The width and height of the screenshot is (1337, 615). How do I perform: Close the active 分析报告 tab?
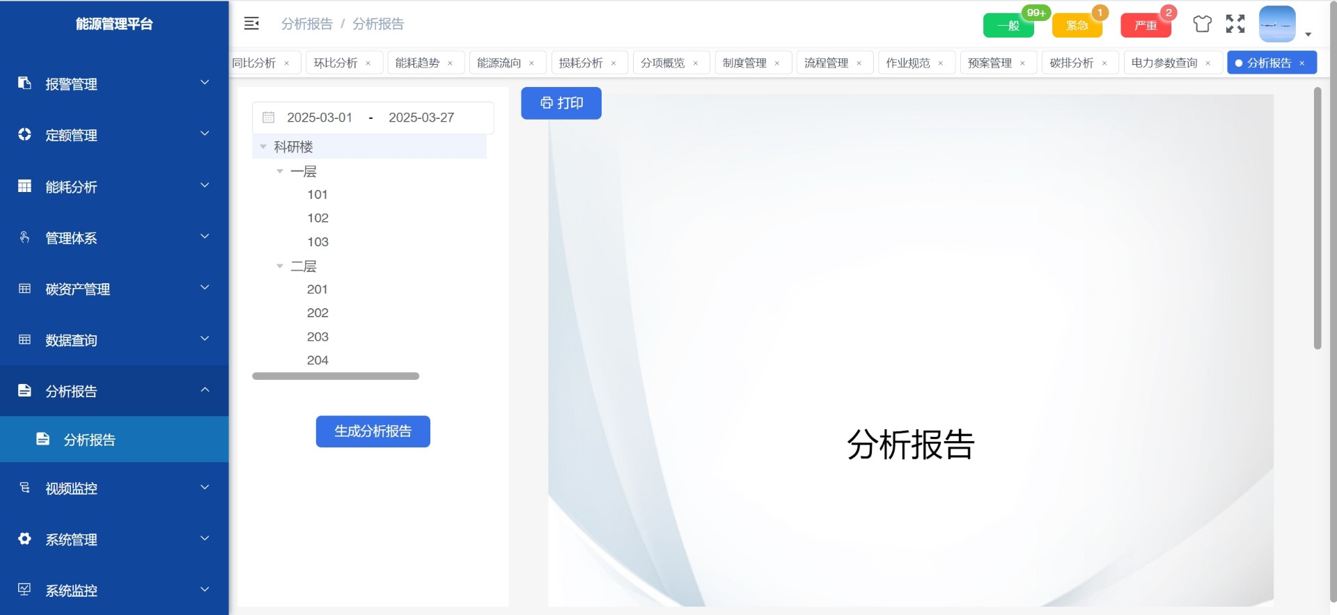click(1301, 63)
